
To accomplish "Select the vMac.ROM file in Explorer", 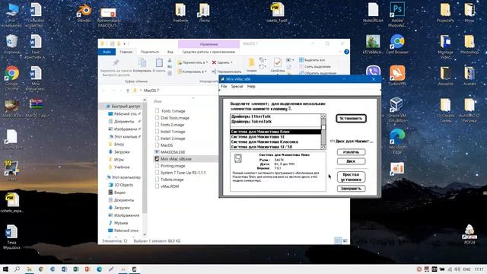I will click(170, 186).
